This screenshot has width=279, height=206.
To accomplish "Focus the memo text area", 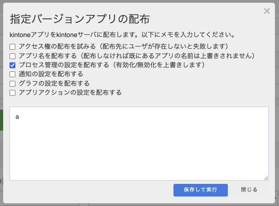I will click(x=139, y=144).
